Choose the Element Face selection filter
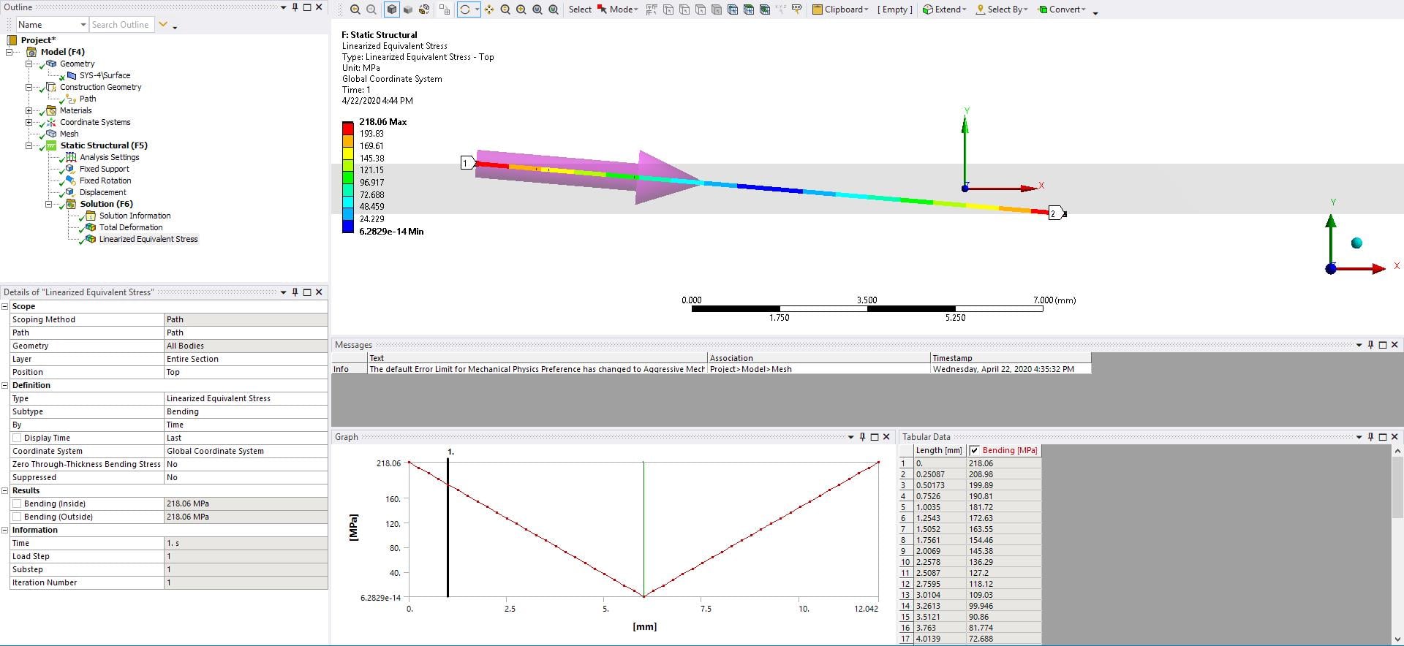Viewport: 1404px width, 646px height. 749,9
